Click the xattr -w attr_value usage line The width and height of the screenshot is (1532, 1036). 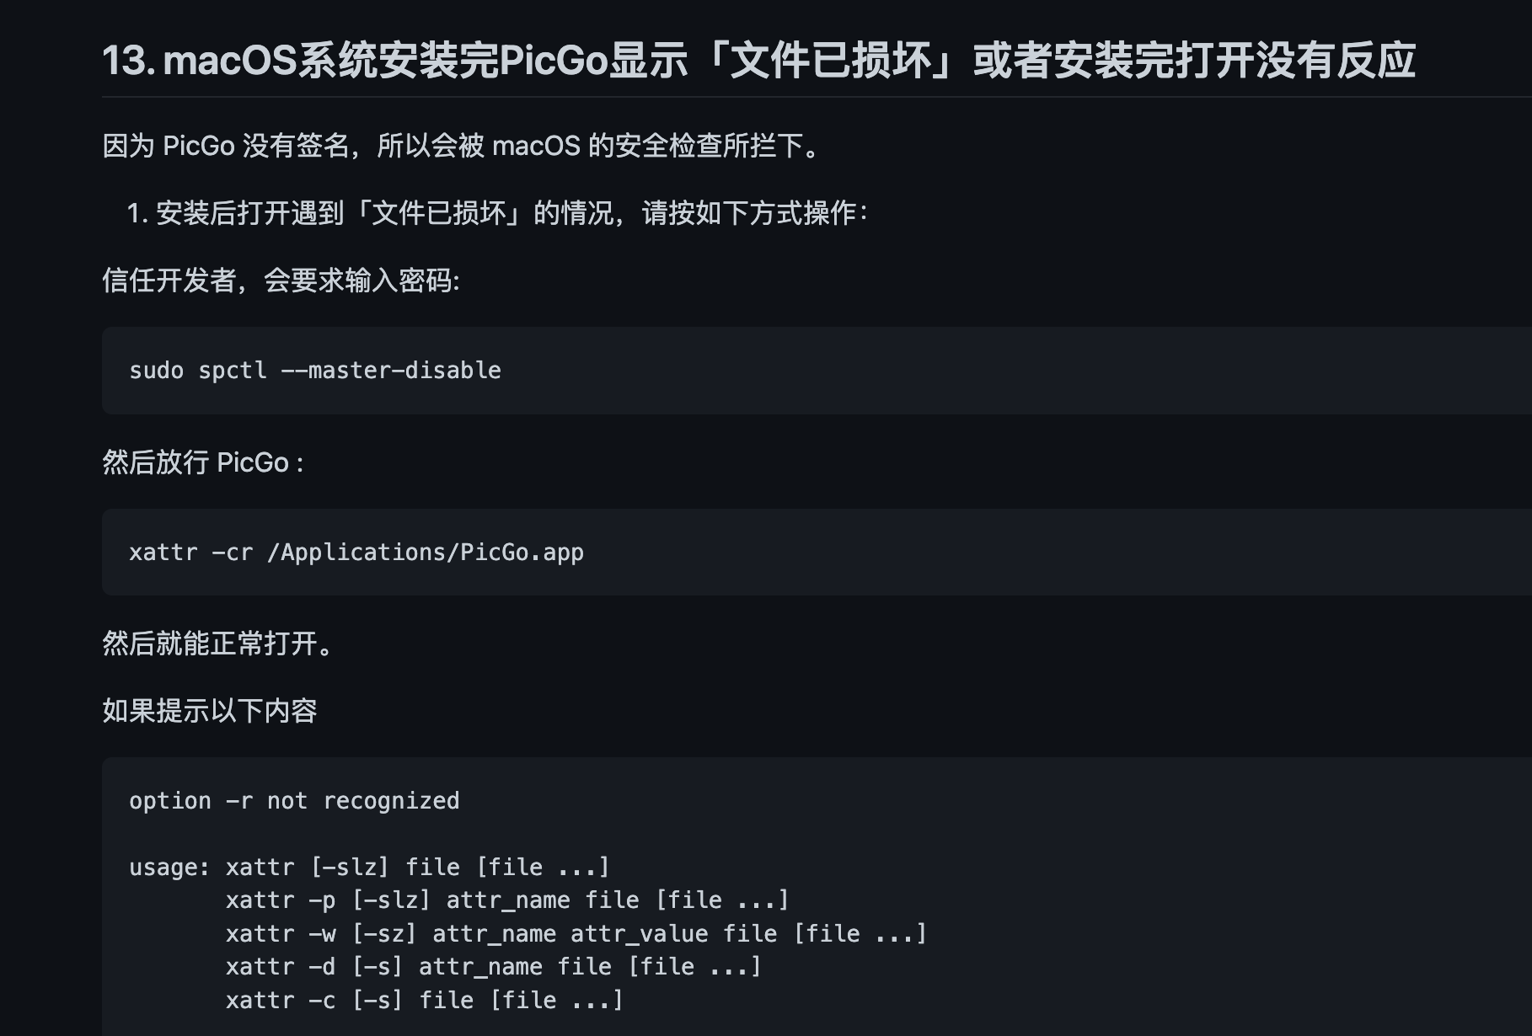(x=576, y=934)
